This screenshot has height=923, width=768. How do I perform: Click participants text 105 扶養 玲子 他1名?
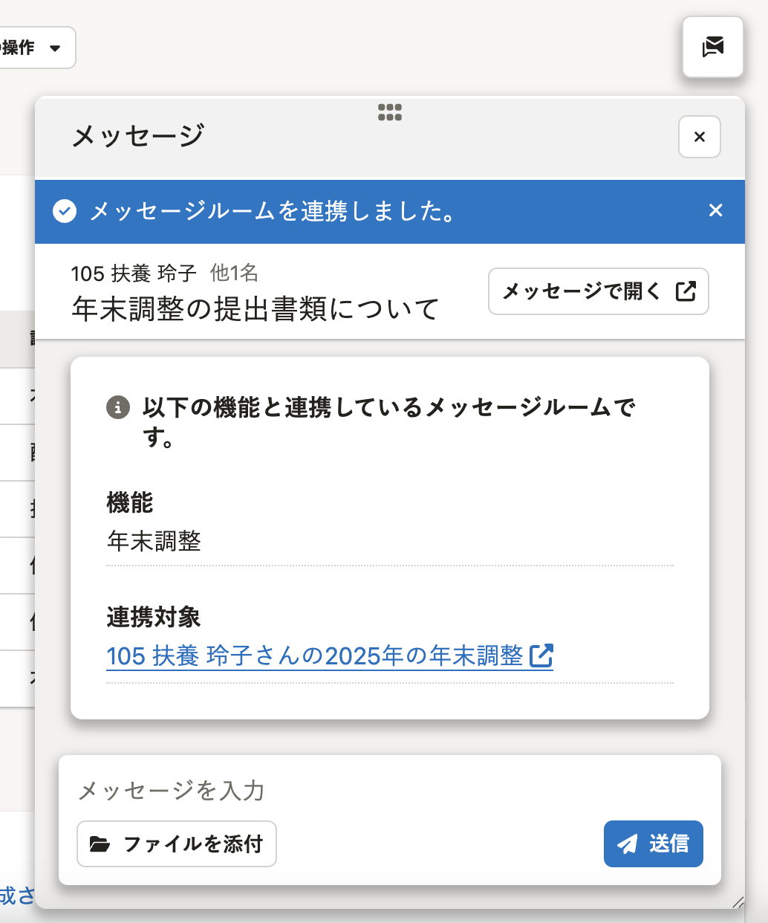click(164, 273)
